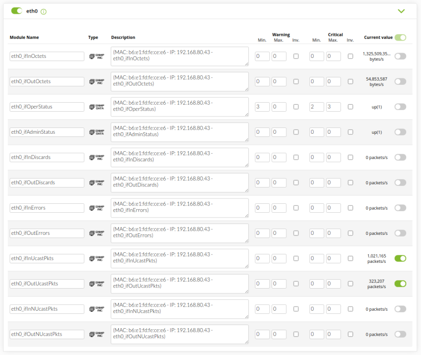Click the eth0_ifOutErrors module name field

click(x=47, y=233)
